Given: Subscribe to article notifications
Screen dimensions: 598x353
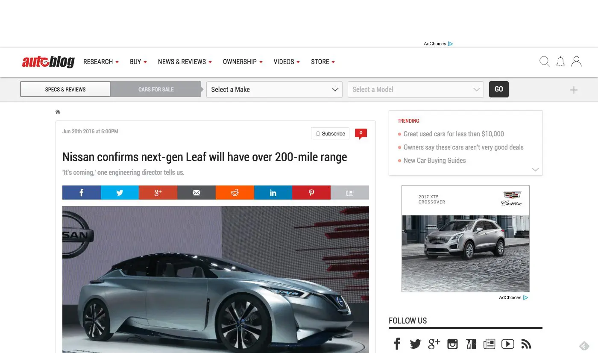Looking at the screenshot, I should coord(330,133).
